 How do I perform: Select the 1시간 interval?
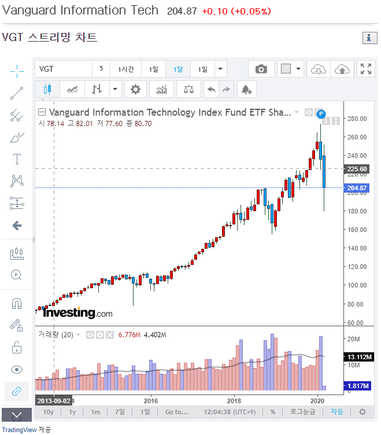(x=125, y=69)
